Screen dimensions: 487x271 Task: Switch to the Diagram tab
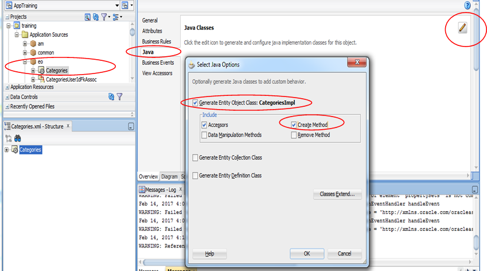point(169,177)
